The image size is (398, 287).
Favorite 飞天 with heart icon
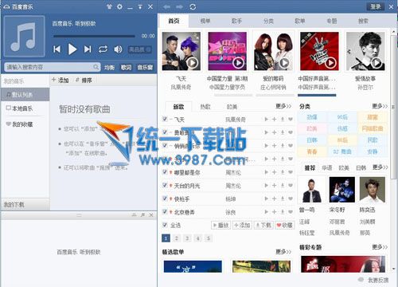coord(291,119)
